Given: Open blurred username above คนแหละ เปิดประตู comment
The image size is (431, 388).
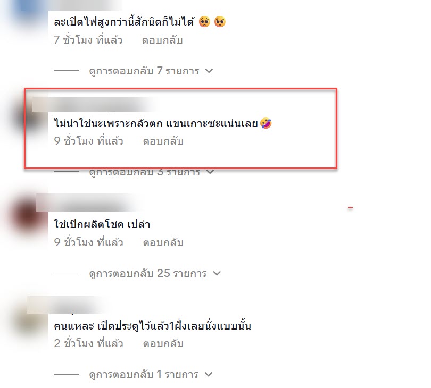Looking at the screenshot, I should tap(66, 305).
